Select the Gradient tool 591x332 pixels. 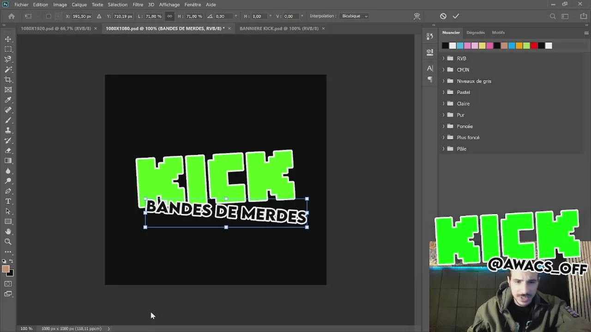8,161
